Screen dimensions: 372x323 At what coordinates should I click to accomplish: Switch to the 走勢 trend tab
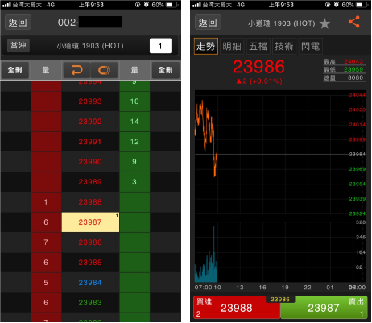point(206,47)
